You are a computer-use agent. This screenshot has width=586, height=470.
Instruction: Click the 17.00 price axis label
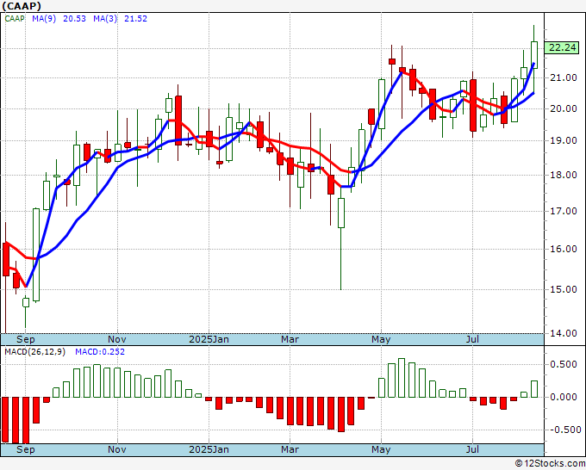coord(564,211)
